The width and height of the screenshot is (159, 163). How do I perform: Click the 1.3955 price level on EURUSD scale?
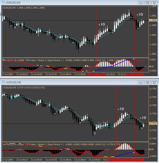[x=153, y=16]
